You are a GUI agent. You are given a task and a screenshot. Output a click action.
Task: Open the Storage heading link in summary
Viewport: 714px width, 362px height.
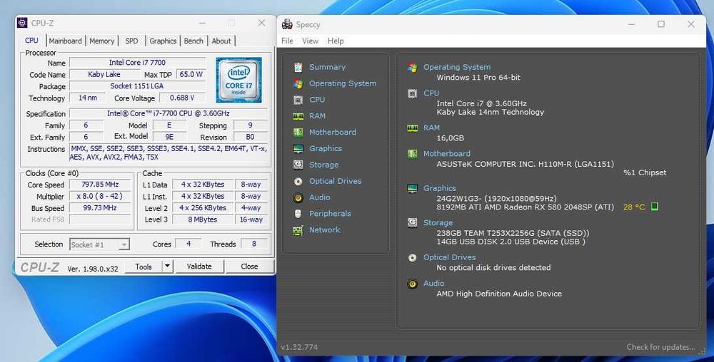pos(438,222)
